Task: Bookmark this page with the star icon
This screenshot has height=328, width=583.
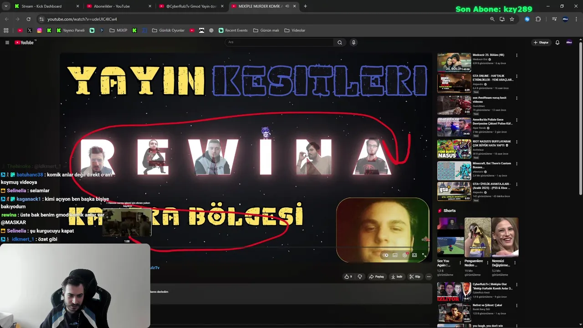Action: point(512,19)
